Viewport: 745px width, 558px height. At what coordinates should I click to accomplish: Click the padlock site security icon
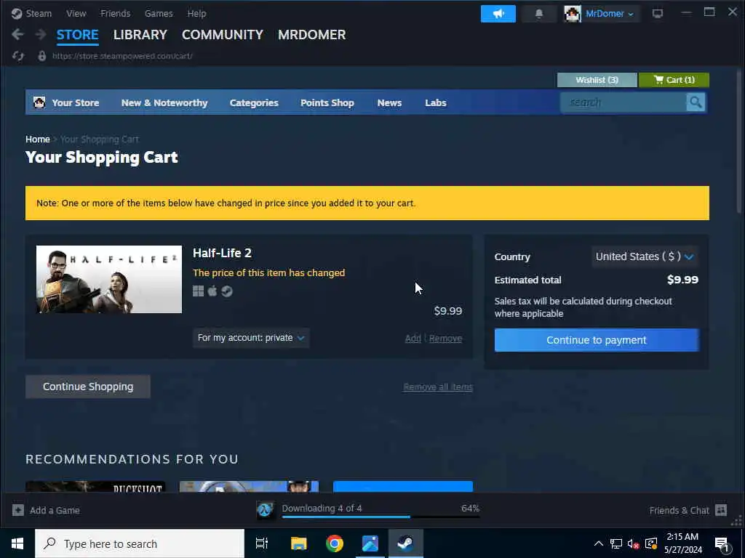tap(41, 56)
